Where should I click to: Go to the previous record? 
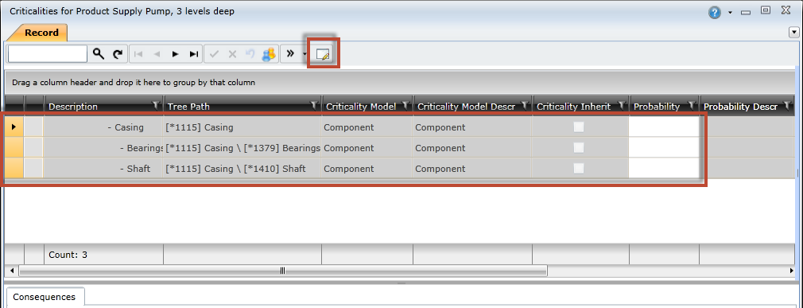point(157,54)
